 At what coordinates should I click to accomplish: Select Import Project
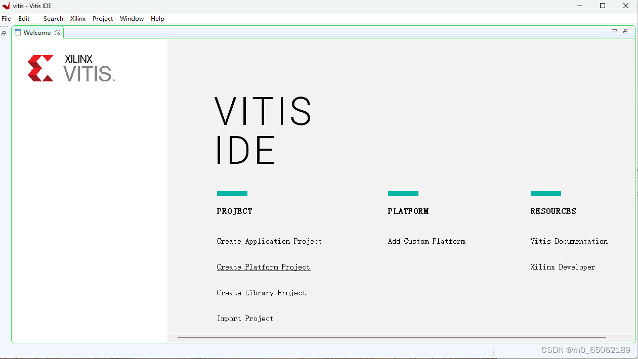pos(245,318)
